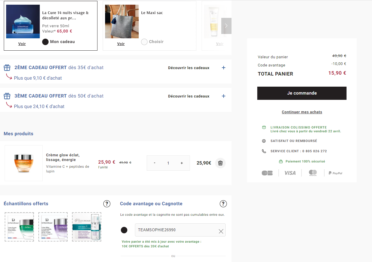Open the Crème glow product thumbnail
The image size is (372, 262).
pos(24,163)
